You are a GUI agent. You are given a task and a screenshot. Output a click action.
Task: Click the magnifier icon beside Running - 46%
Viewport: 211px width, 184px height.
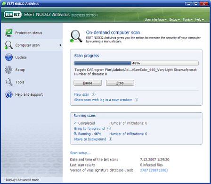[75, 134]
